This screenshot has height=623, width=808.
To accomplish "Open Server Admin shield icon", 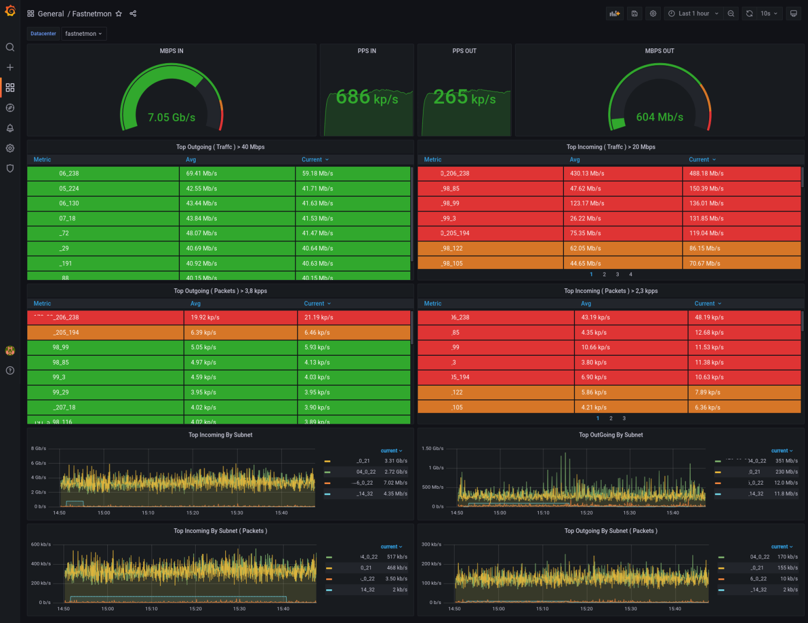I will pos(10,168).
